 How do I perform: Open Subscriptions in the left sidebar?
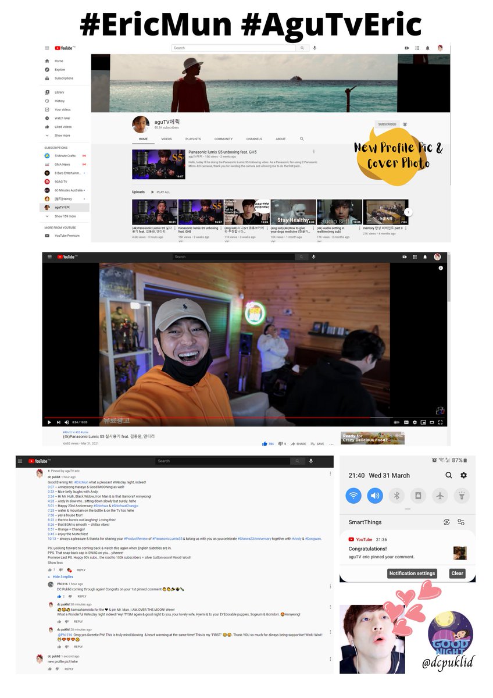(63, 78)
